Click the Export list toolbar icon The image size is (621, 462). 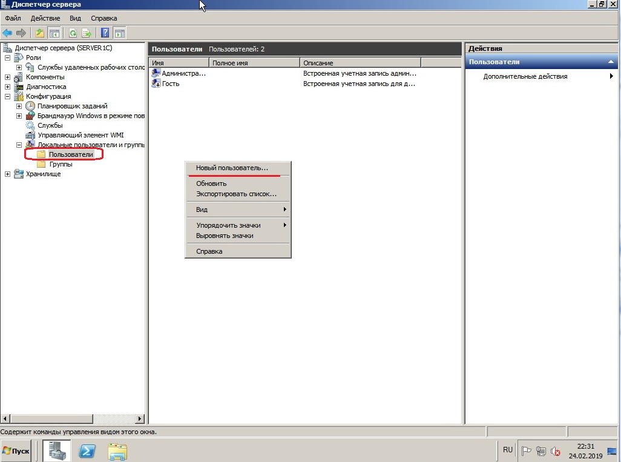click(x=87, y=33)
